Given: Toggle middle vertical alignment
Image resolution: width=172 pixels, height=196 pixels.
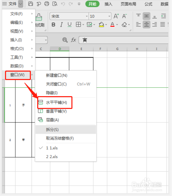Looking at the screenshot, I should (147, 16).
